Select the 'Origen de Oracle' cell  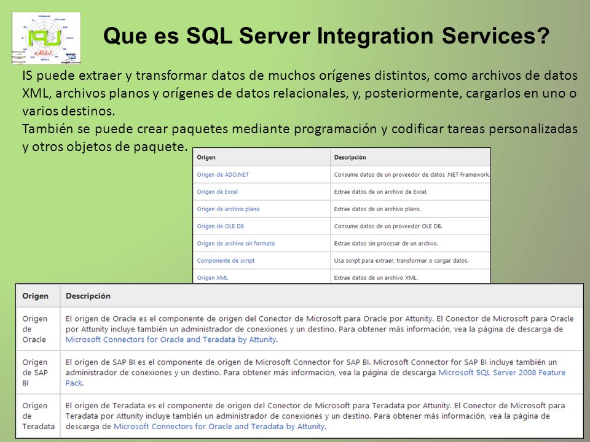[x=38, y=329]
